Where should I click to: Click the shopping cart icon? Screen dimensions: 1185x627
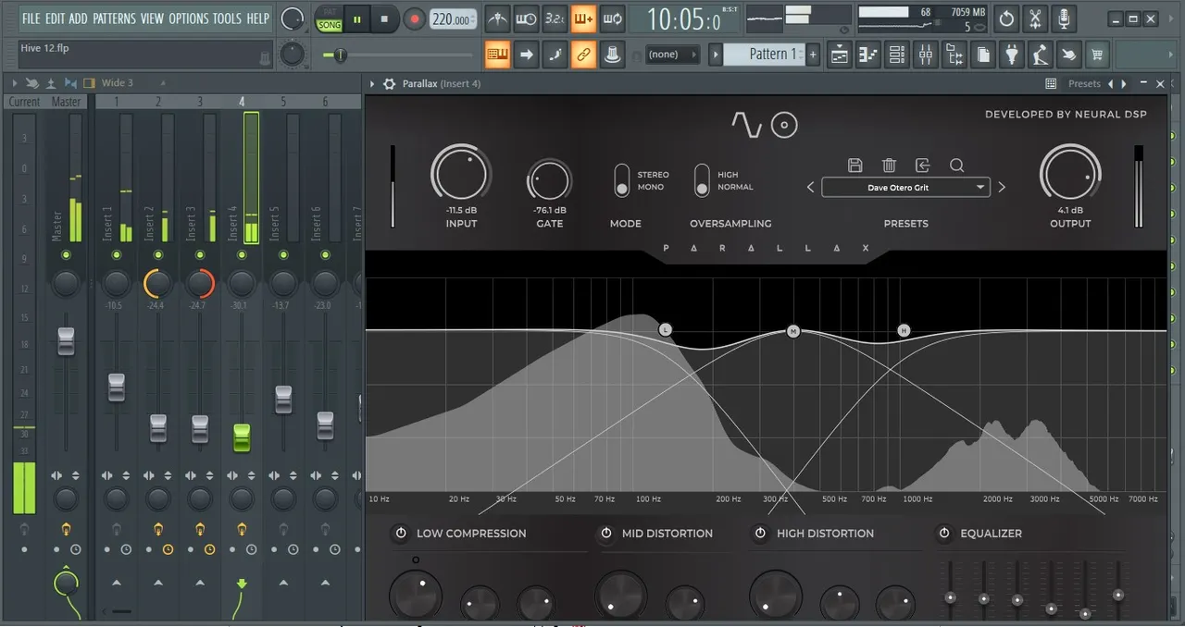(x=1097, y=55)
